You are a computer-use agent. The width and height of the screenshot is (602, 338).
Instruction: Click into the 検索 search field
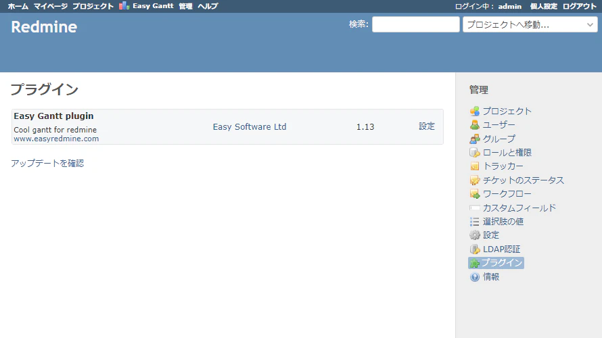click(416, 24)
